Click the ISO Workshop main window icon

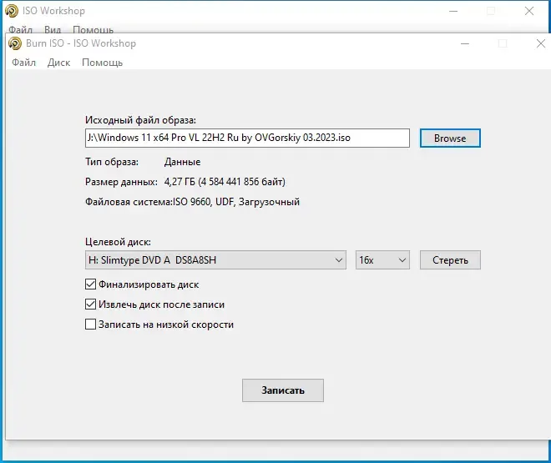(x=12, y=11)
